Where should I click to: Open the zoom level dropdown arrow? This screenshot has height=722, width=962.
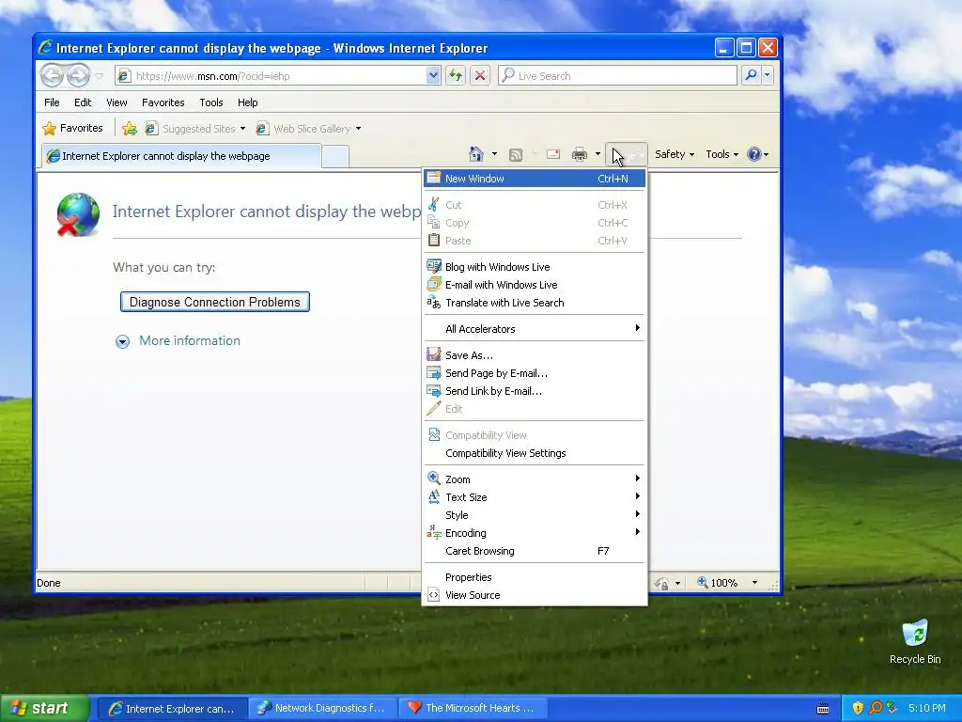pos(754,583)
